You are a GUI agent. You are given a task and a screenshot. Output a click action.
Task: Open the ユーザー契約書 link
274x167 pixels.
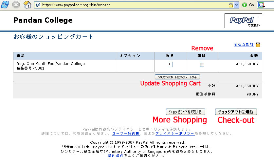tap(126, 134)
